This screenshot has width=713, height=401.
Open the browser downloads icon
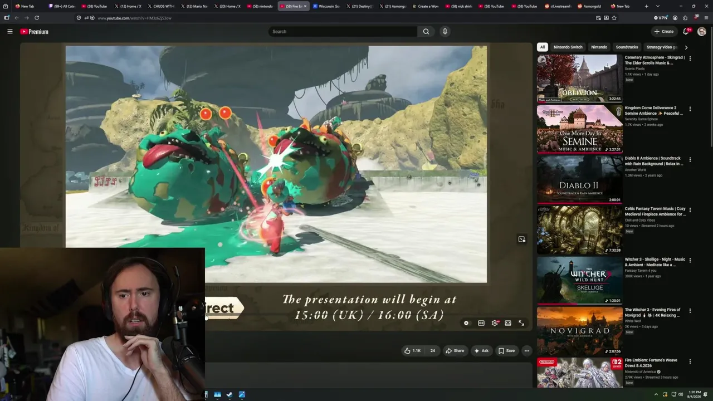pos(606,18)
